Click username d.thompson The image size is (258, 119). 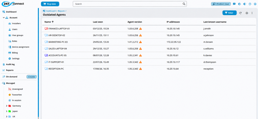[210, 62]
